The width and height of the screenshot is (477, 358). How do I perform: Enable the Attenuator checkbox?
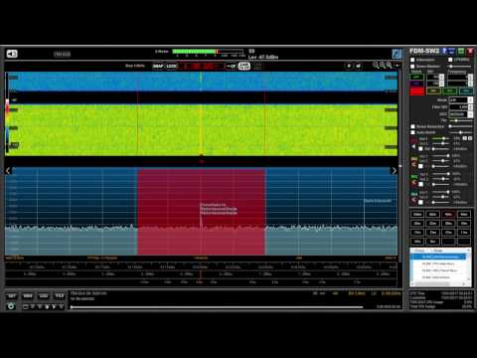[x=412, y=60]
